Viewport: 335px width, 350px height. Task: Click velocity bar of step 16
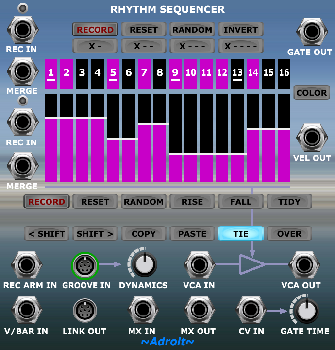tap(284, 138)
